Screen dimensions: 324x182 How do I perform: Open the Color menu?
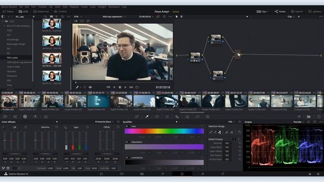tap(93, 7)
